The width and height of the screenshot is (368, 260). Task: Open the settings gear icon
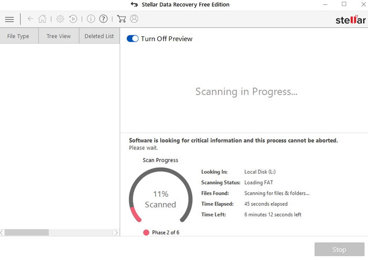coord(60,19)
